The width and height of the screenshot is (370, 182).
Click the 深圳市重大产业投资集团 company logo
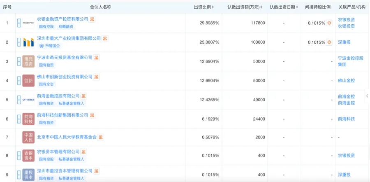(x=28, y=42)
